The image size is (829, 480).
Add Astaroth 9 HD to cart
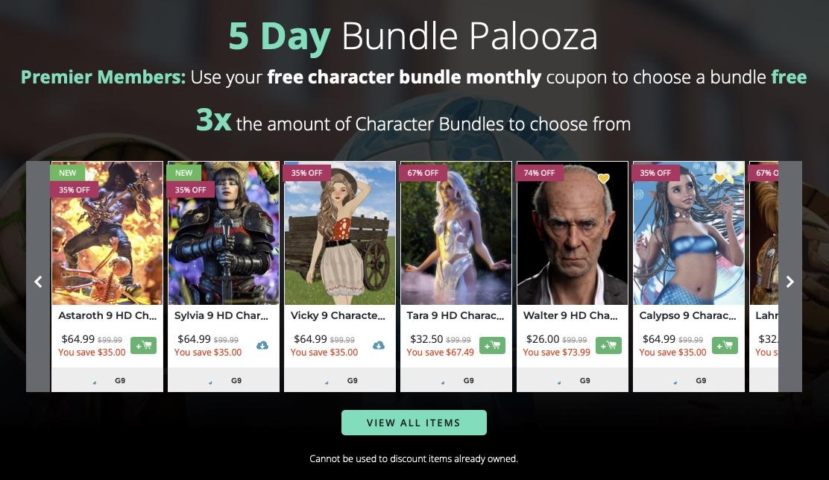(143, 345)
